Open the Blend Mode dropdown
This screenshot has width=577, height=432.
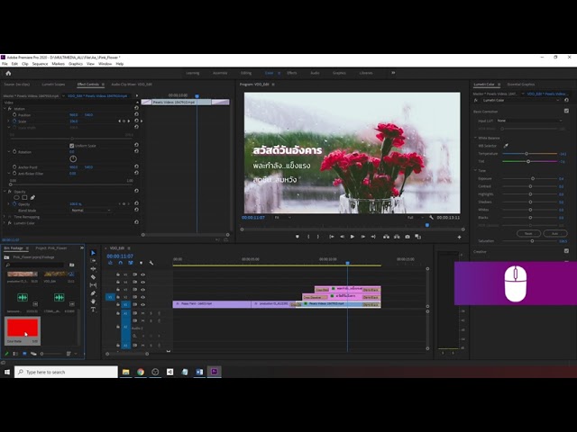pos(90,210)
